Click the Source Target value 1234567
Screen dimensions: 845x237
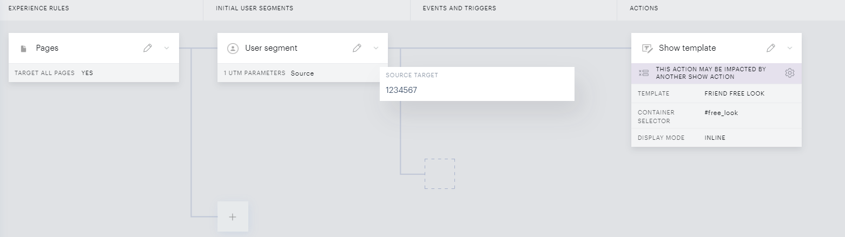coord(401,90)
